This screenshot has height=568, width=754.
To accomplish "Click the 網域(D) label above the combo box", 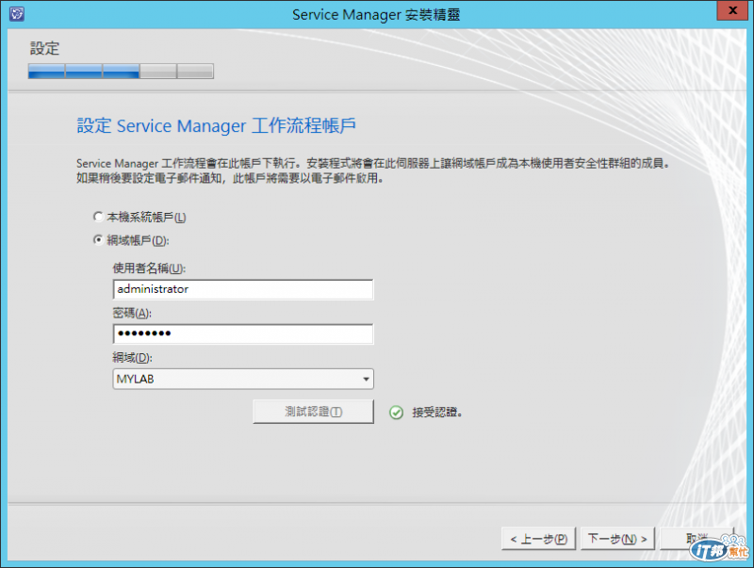I will (132, 358).
